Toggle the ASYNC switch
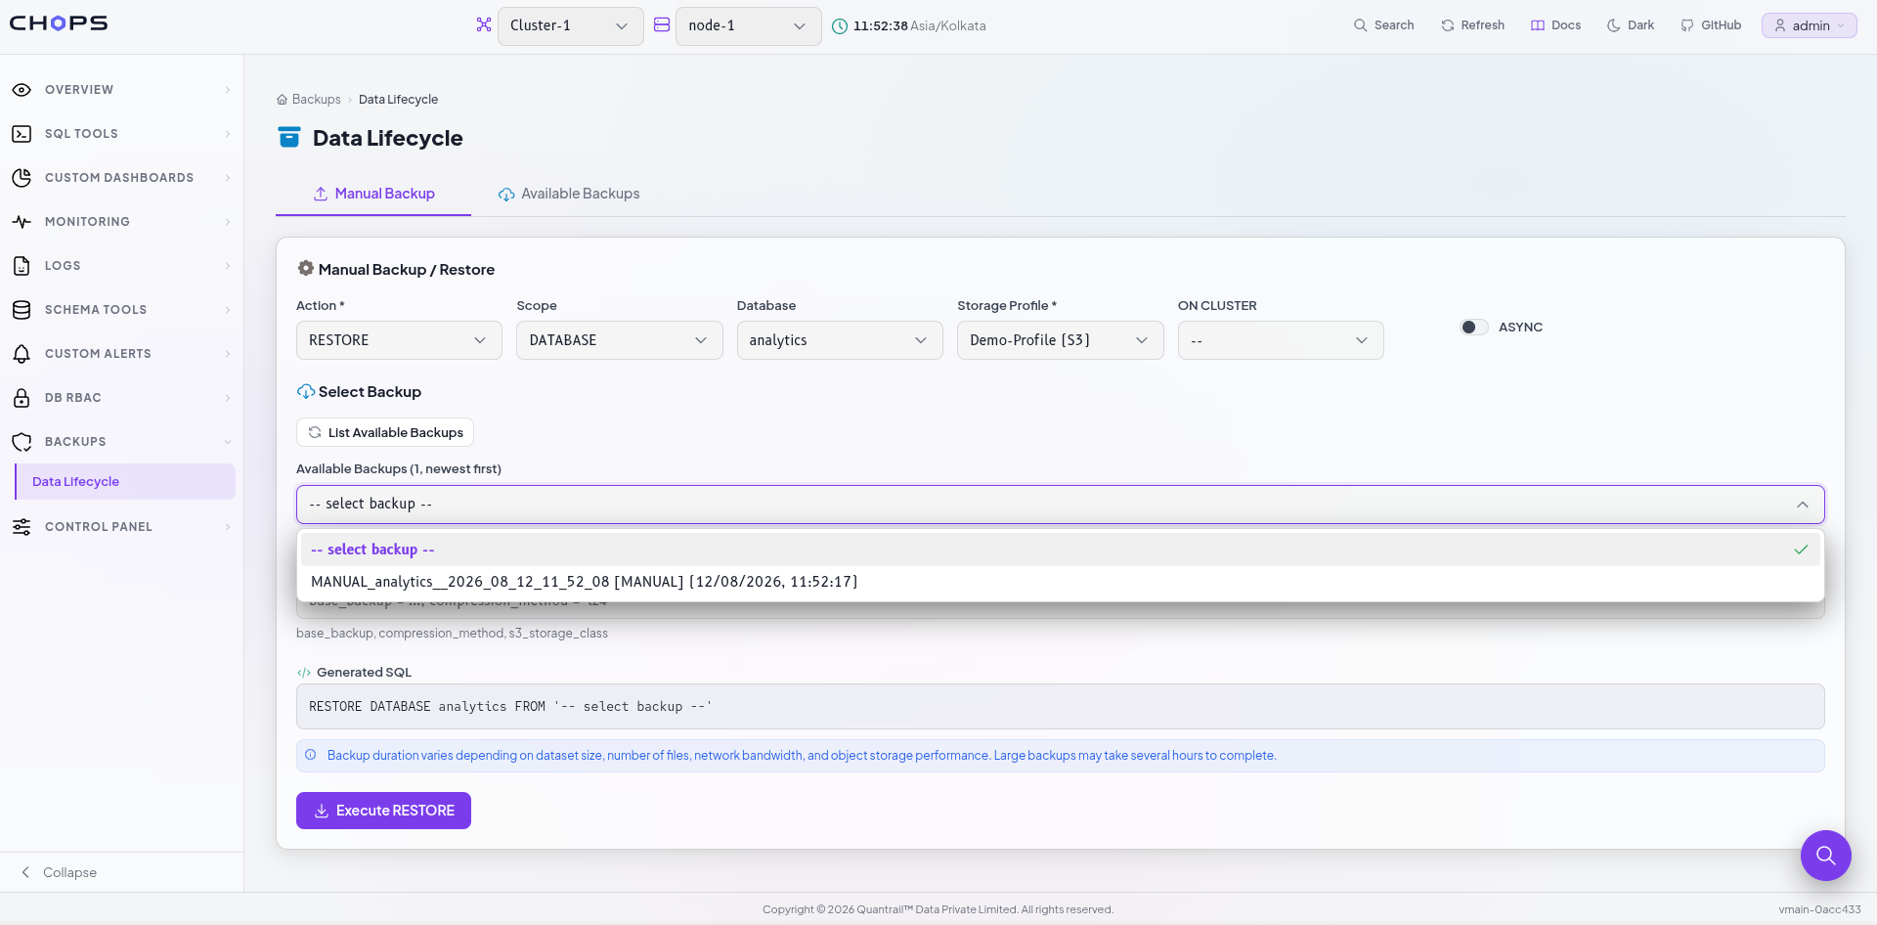 click(1474, 328)
